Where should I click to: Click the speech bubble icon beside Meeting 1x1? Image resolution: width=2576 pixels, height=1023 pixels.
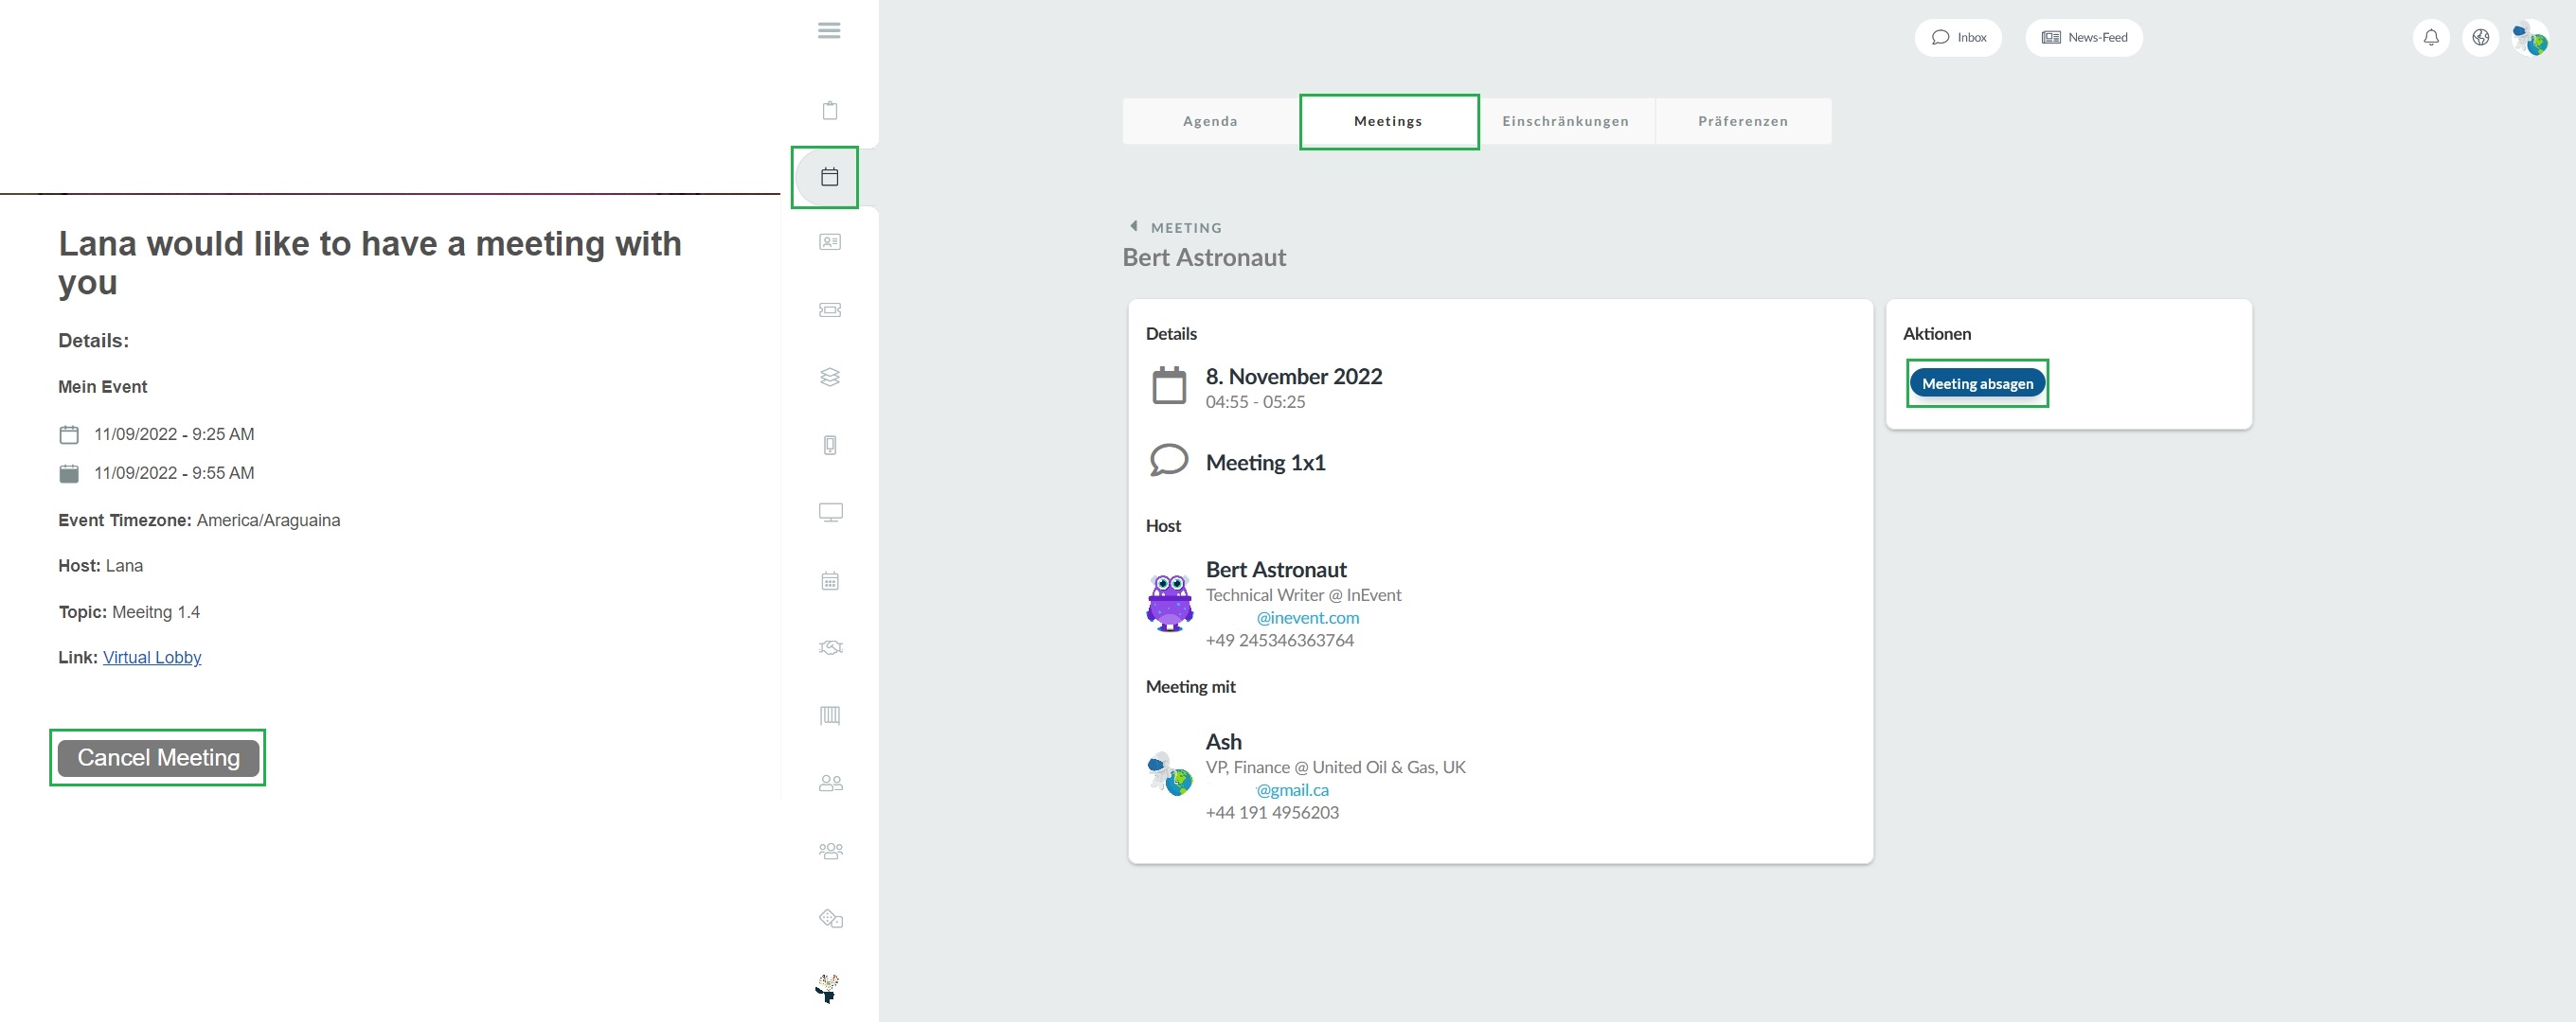1169,461
